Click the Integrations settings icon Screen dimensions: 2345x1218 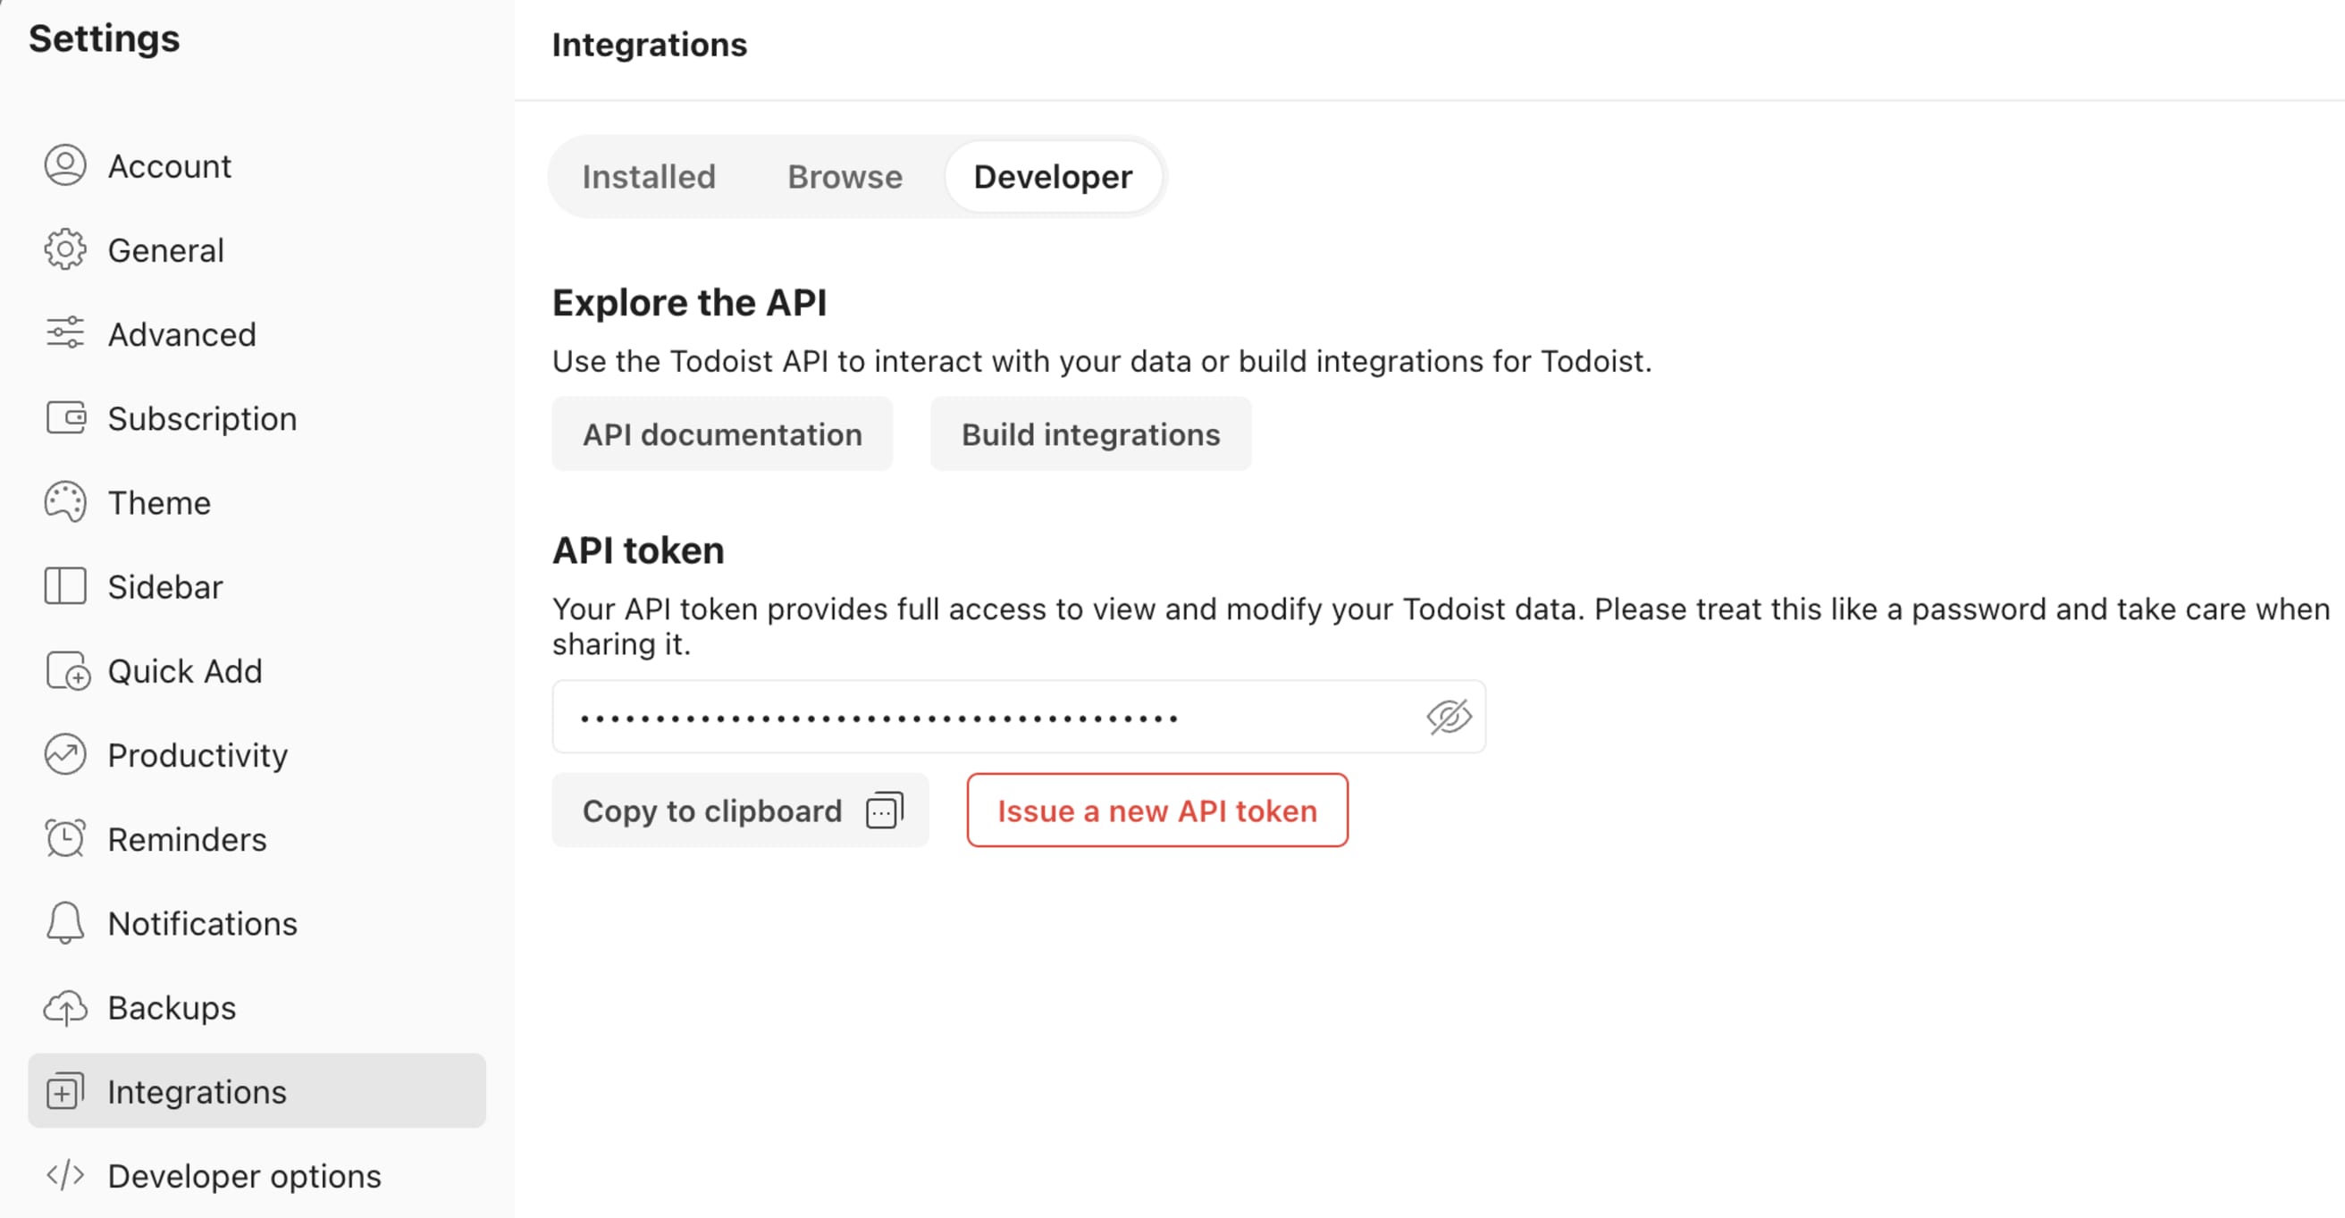tap(63, 1091)
